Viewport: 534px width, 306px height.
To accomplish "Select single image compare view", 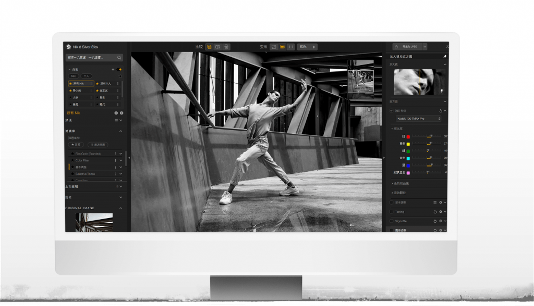I will pos(209,47).
